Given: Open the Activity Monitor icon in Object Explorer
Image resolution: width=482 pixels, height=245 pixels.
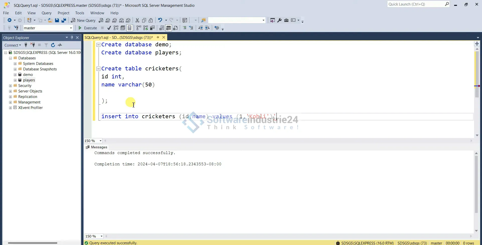Looking at the screenshot, I should (60, 45).
